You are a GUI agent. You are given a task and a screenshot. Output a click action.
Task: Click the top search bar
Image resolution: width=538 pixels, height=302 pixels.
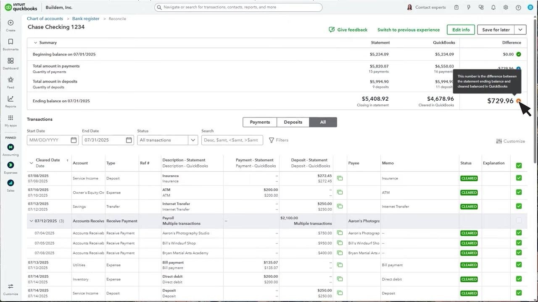click(238, 7)
